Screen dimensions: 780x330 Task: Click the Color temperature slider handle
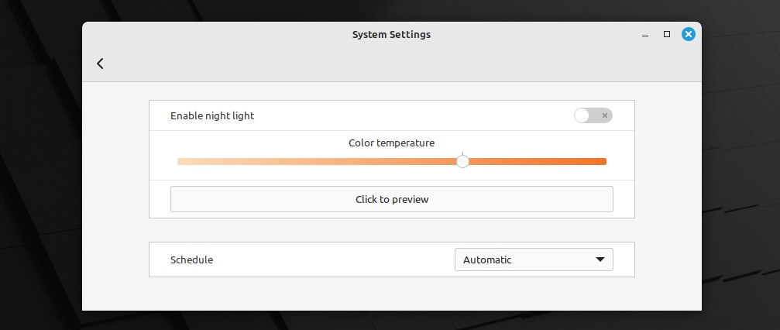tap(462, 161)
